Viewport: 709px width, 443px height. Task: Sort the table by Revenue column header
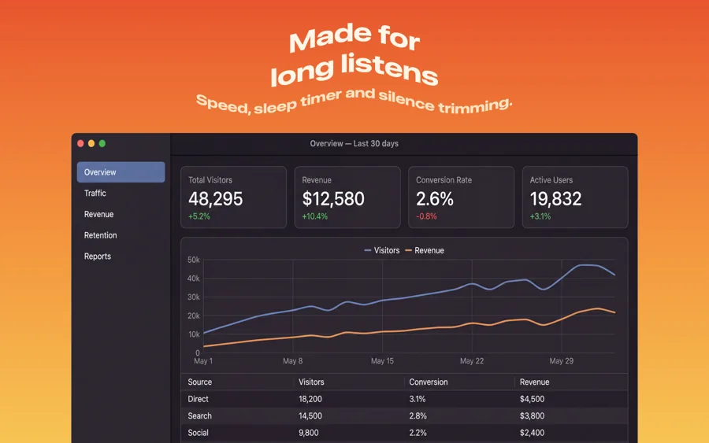(x=534, y=382)
